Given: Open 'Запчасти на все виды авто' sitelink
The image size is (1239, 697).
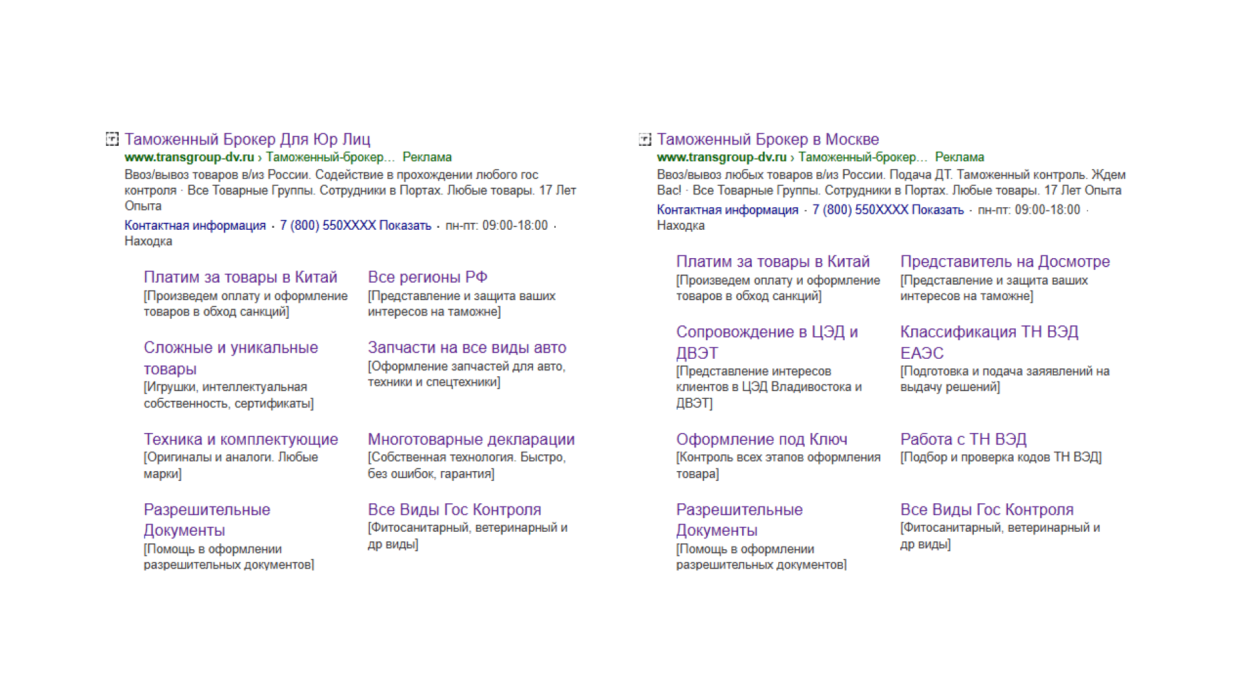Looking at the screenshot, I should pyautogui.click(x=467, y=348).
